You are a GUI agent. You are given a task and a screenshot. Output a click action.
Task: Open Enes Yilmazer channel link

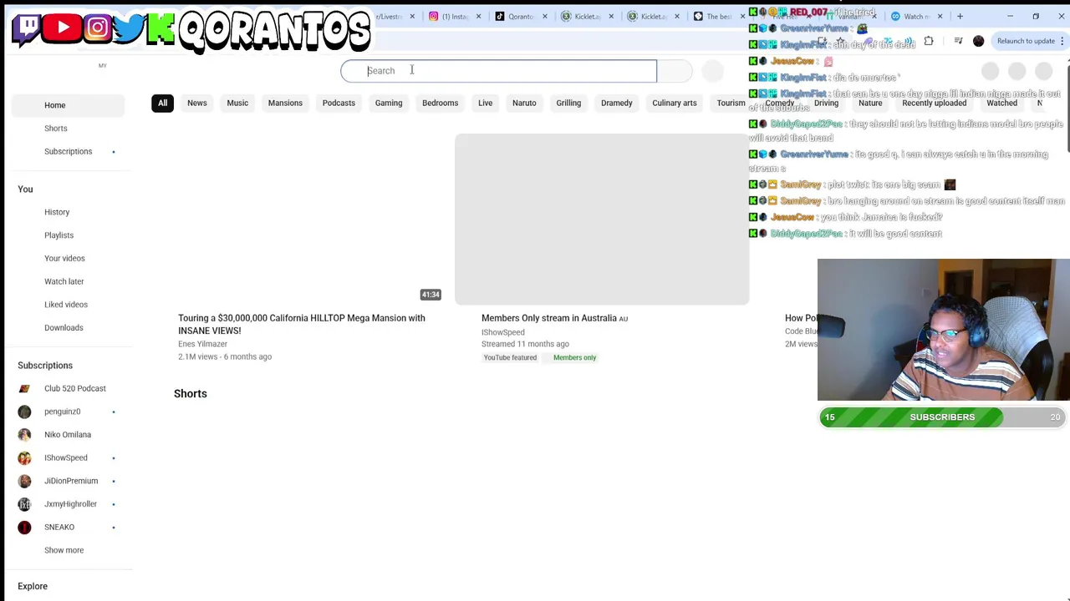tap(202, 344)
